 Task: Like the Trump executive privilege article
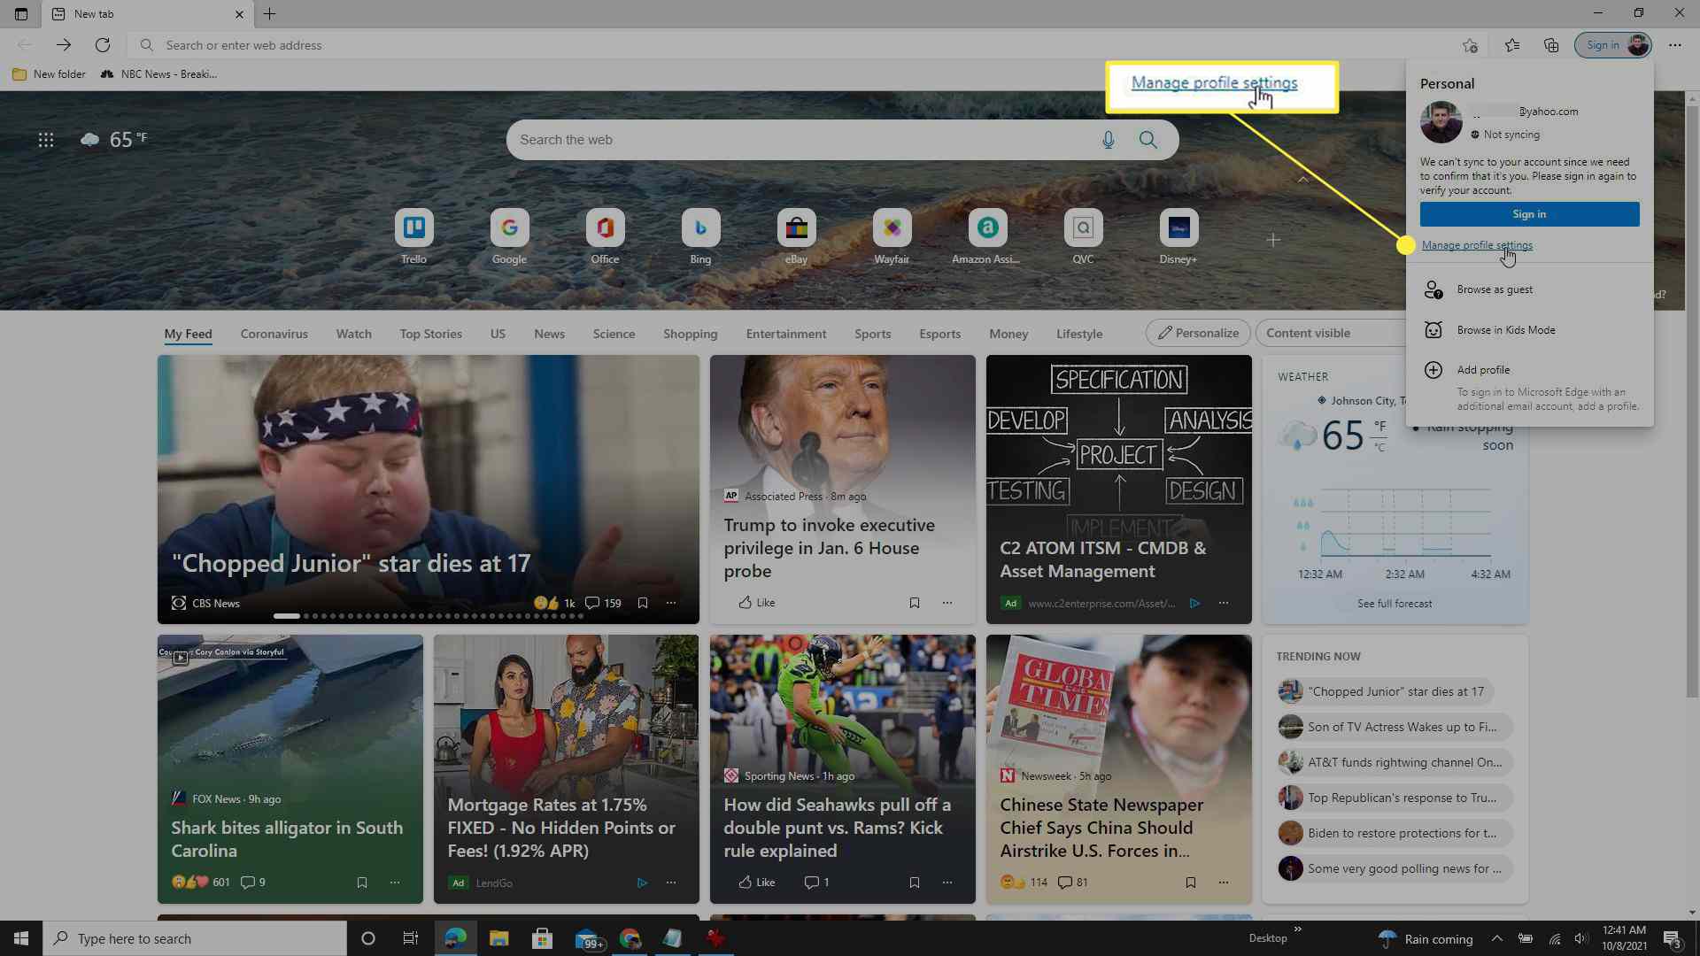tap(757, 603)
